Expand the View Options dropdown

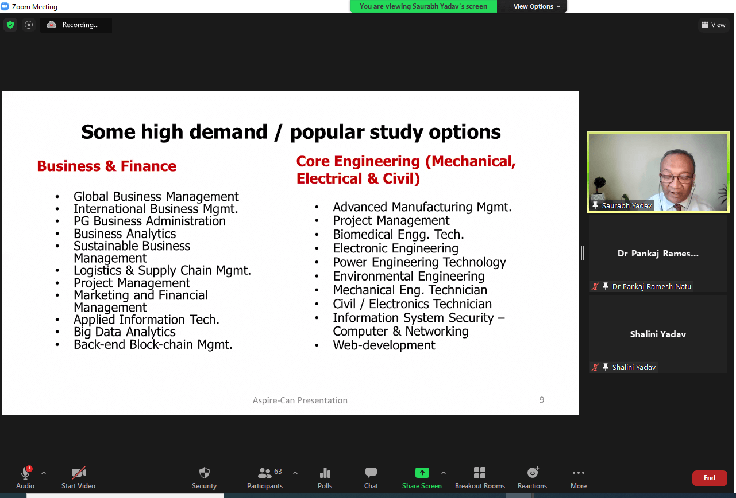tap(532, 6)
